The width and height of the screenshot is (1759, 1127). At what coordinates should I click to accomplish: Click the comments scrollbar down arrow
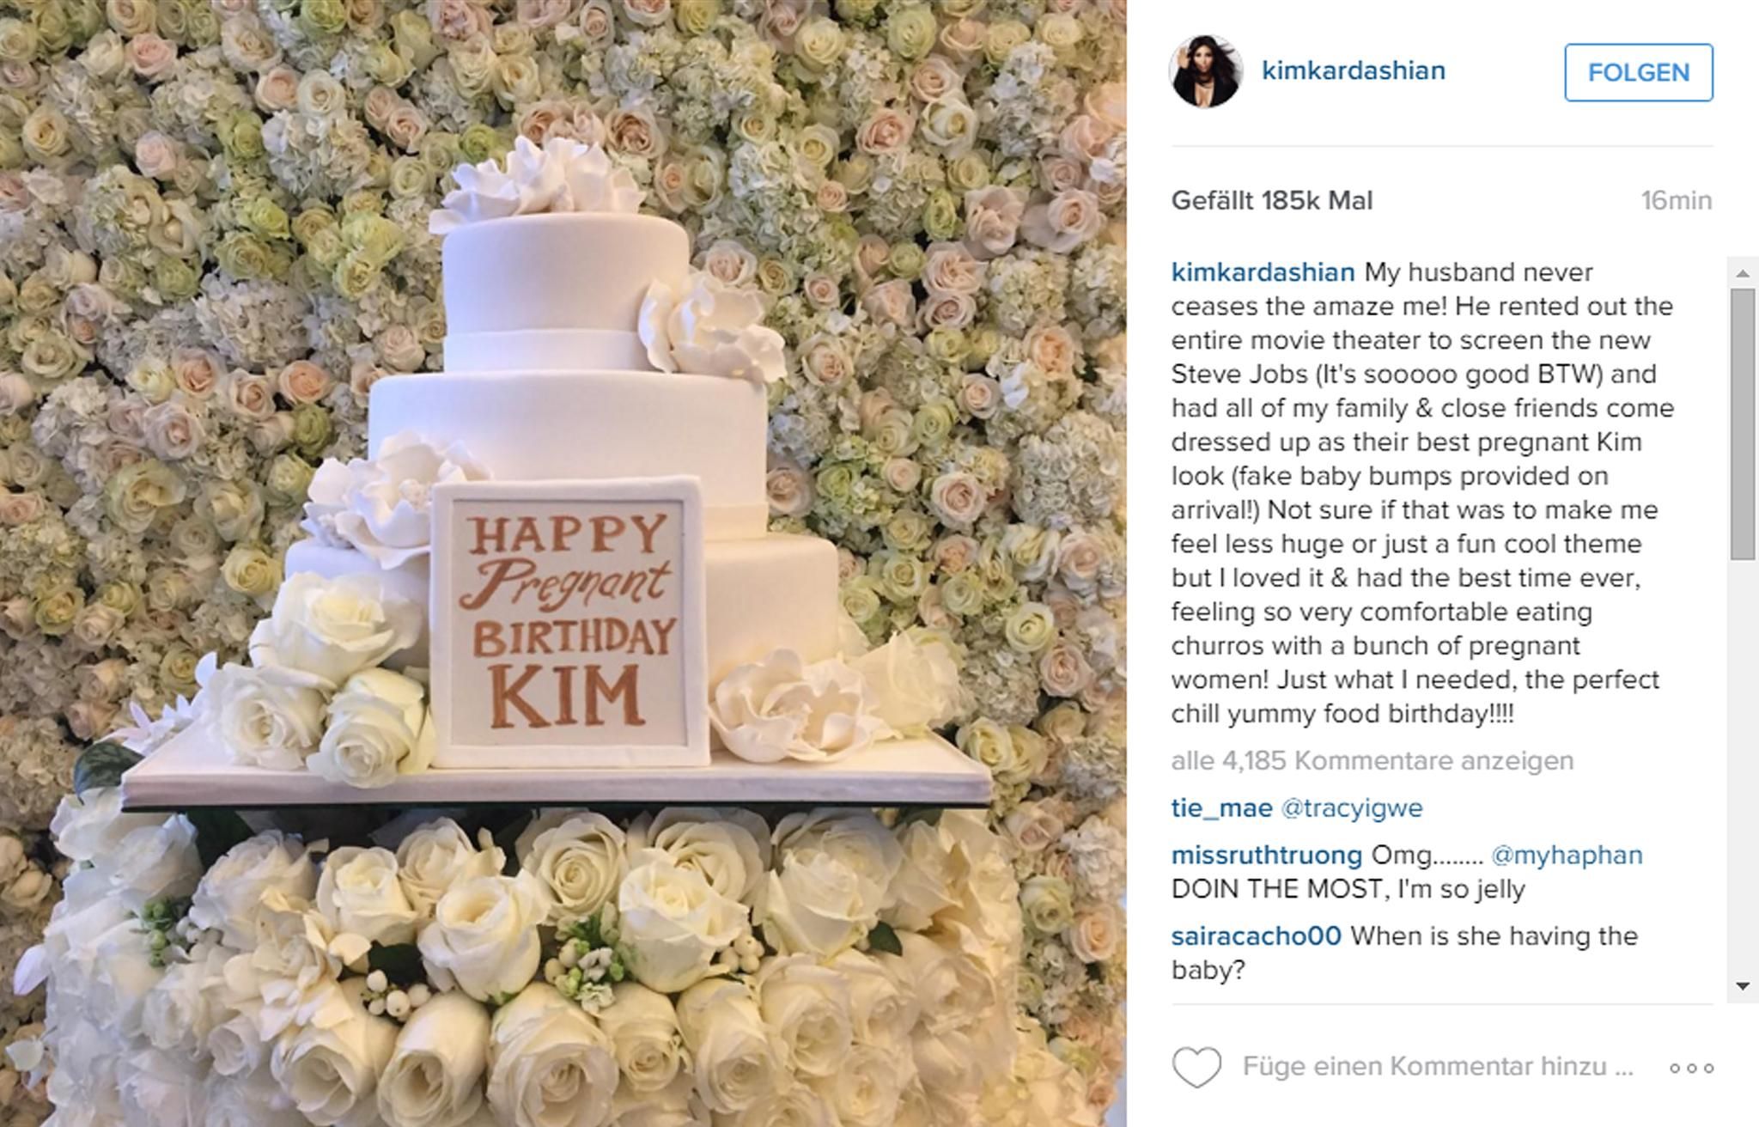(x=1743, y=986)
